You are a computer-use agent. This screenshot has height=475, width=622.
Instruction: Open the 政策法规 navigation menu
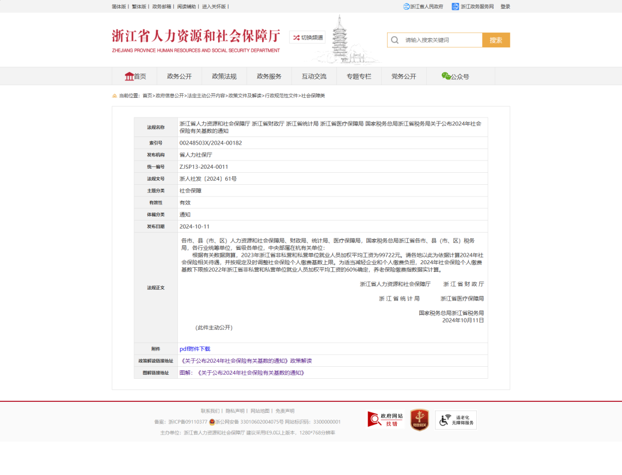(x=224, y=76)
